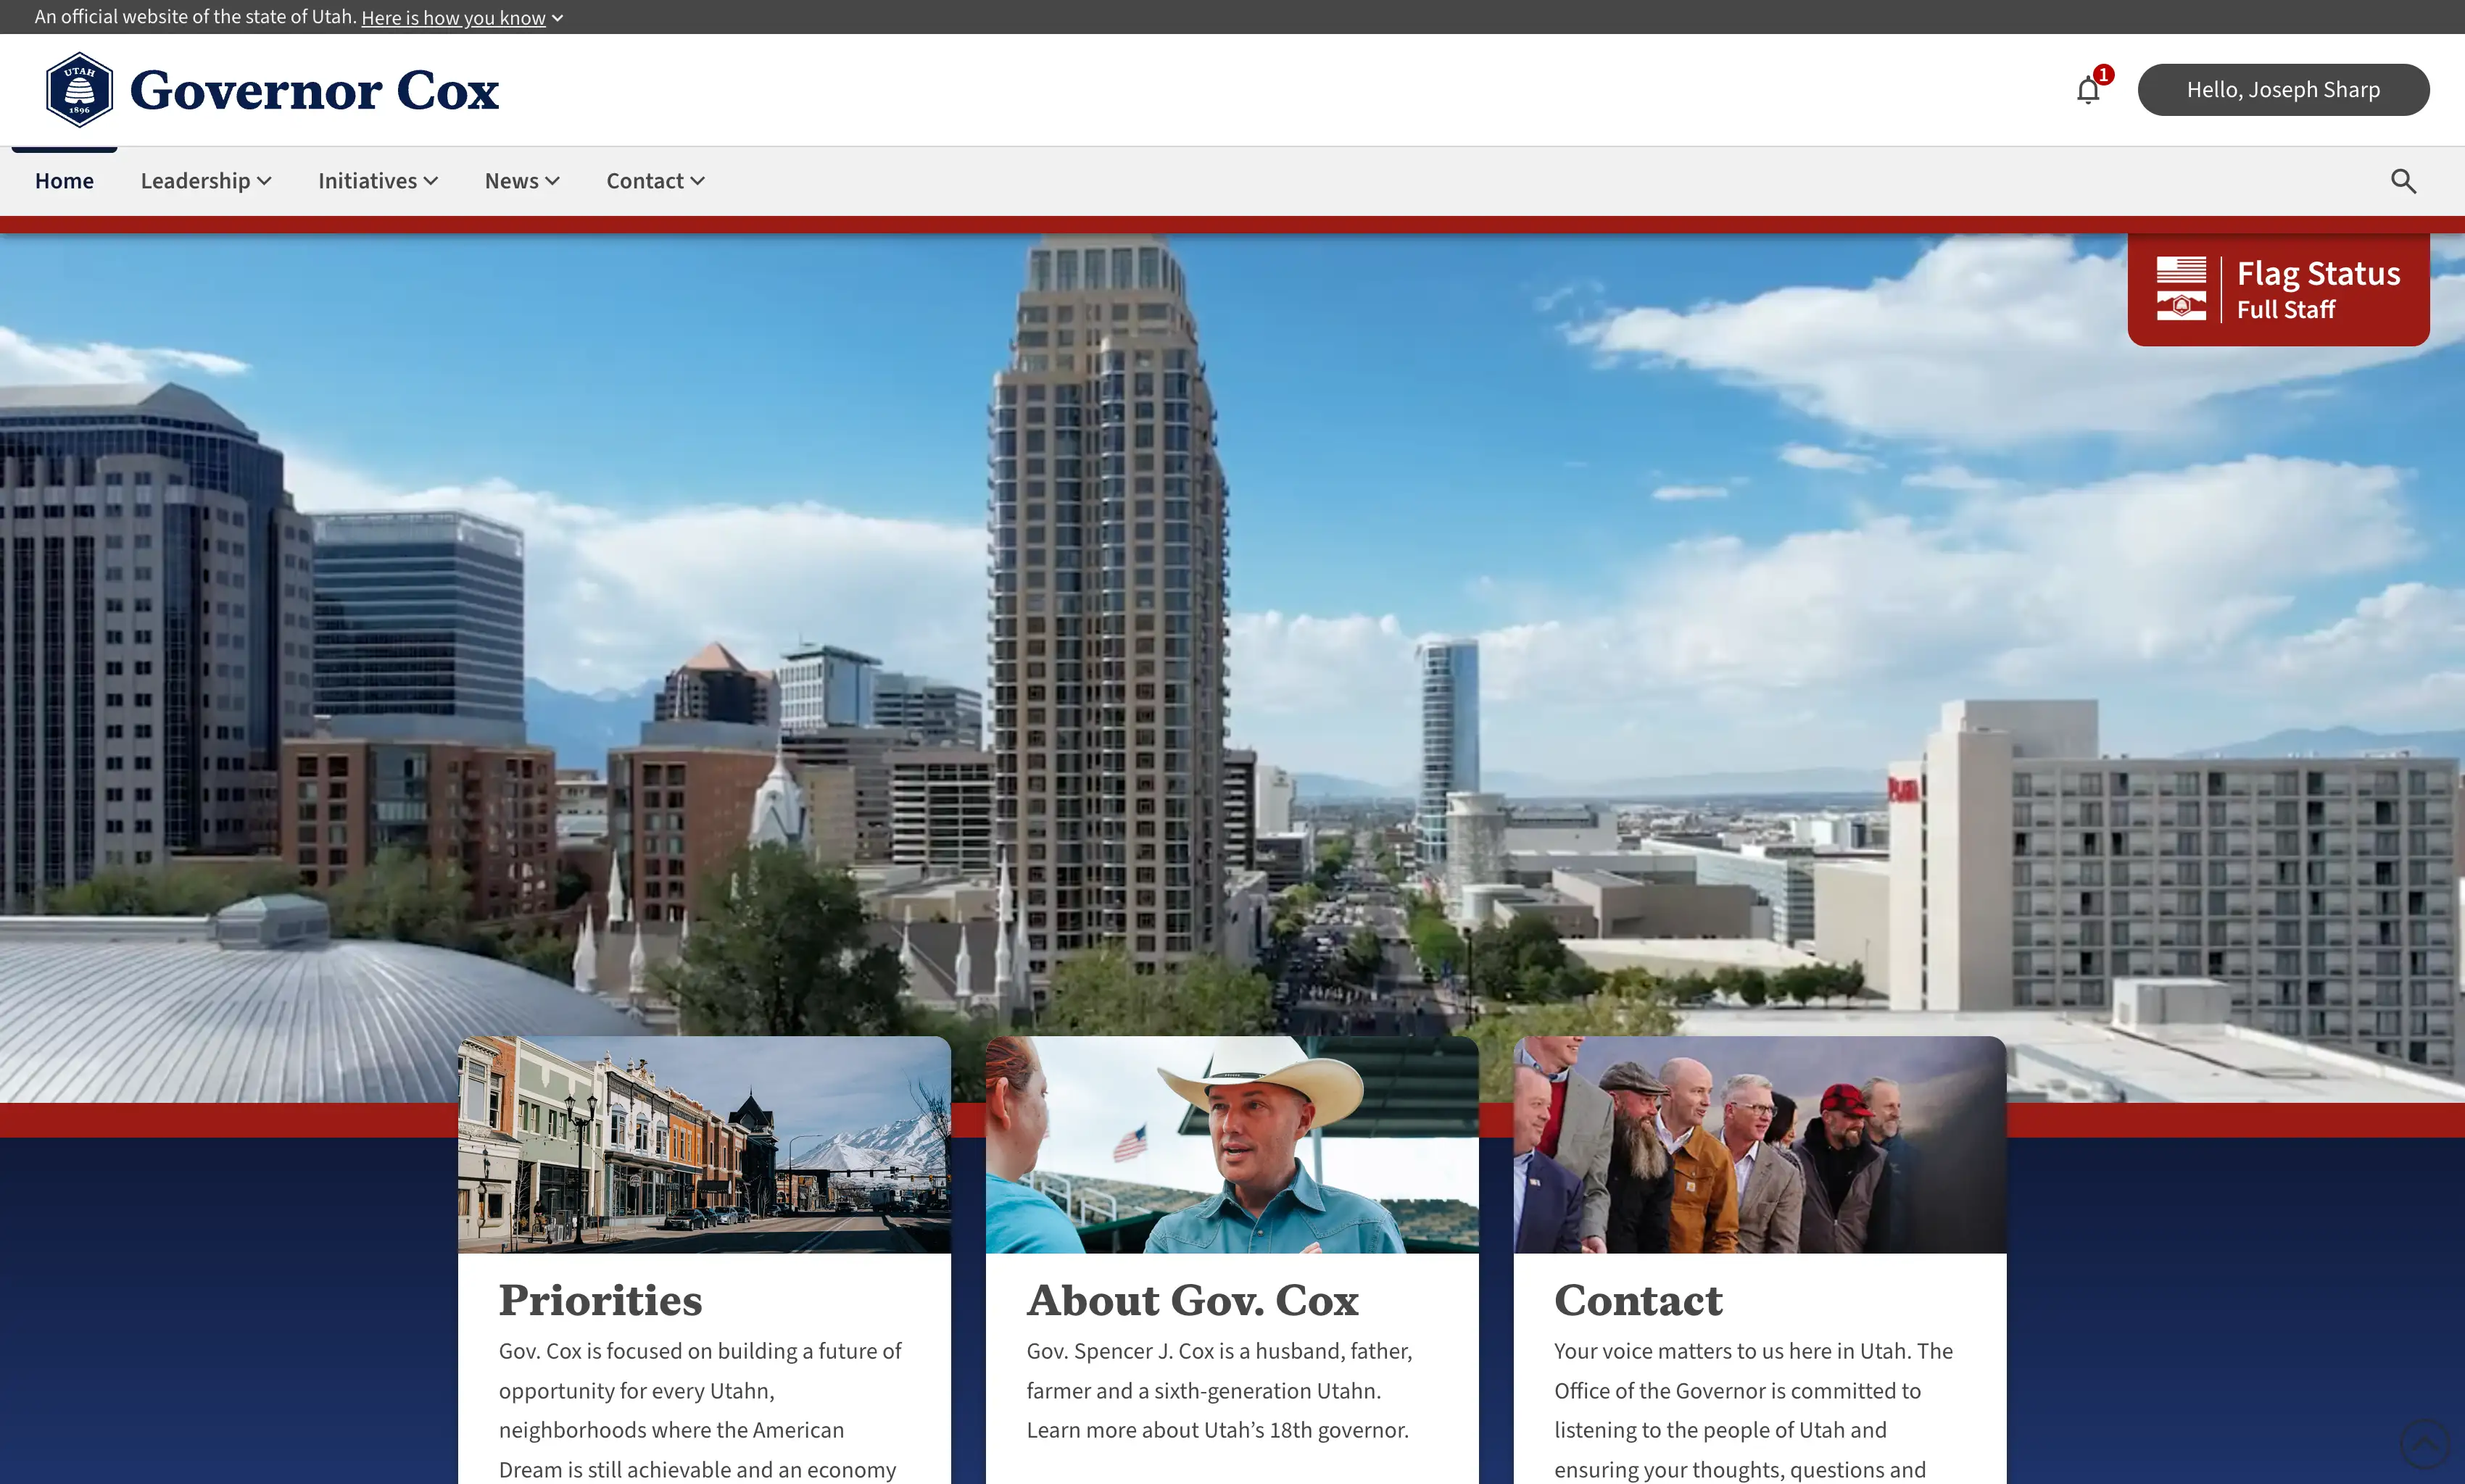Click the Governor Cox site title
The height and width of the screenshot is (1484, 2465).
[x=314, y=90]
